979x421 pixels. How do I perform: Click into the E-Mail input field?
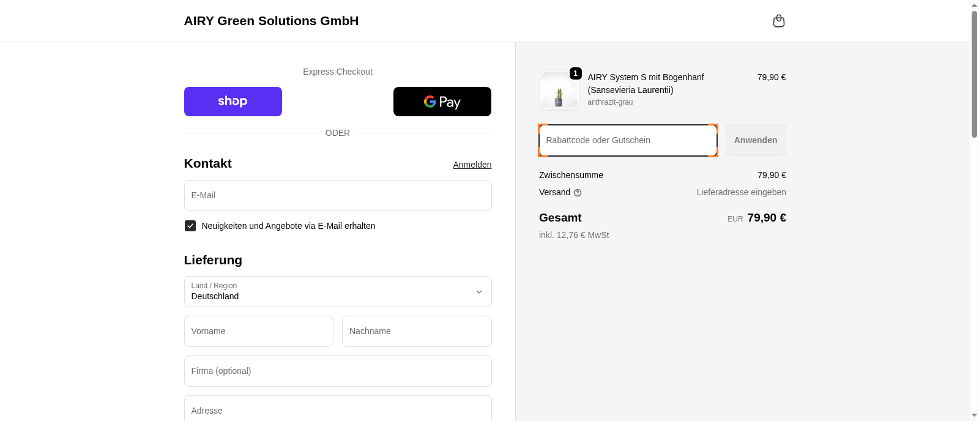click(x=337, y=196)
